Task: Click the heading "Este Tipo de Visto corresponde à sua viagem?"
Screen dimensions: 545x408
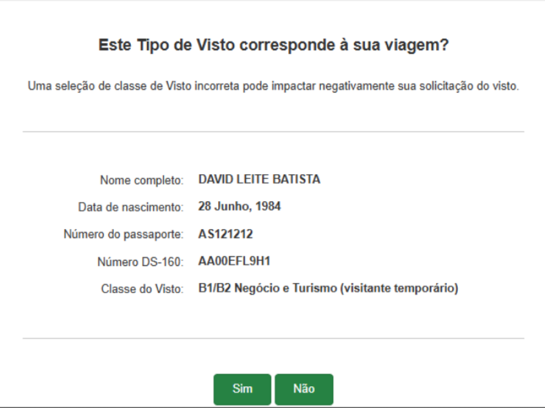Action: (x=273, y=45)
